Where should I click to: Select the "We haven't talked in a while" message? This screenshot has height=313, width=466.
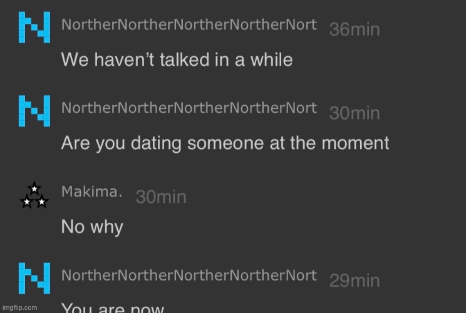pos(177,59)
